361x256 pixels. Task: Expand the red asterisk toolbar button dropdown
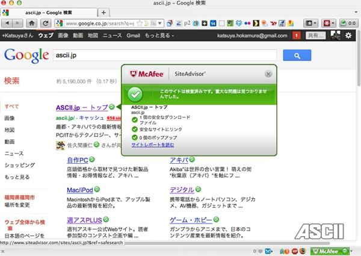[333, 23]
